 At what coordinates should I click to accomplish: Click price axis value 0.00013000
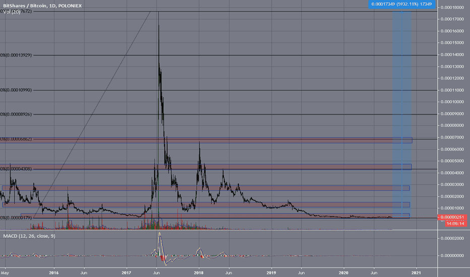[x=452, y=66]
